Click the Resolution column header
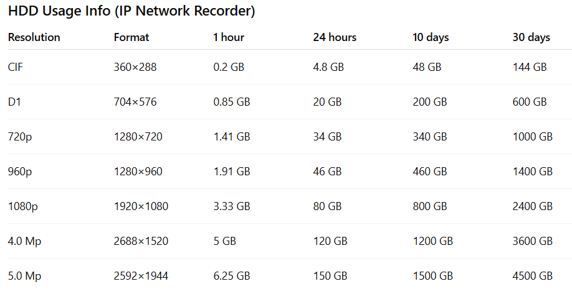572x294 pixels. [34, 37]
